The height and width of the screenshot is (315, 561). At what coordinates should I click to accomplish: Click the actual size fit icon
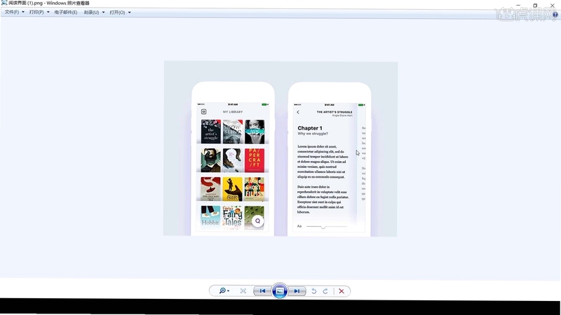pyautogui.click(x=243, y=290)
